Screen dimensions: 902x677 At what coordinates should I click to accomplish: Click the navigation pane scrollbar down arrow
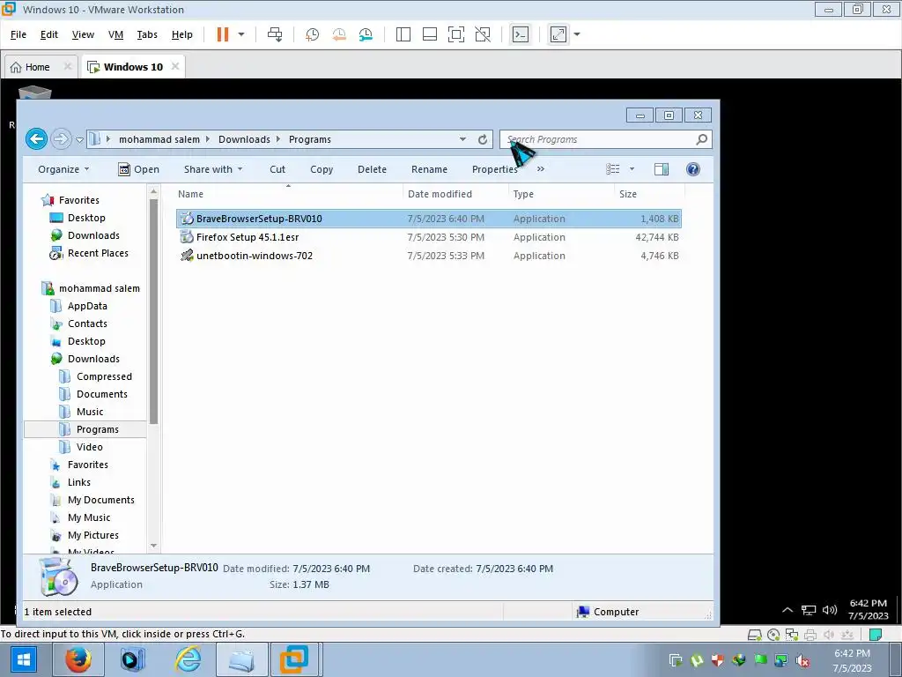153,545
